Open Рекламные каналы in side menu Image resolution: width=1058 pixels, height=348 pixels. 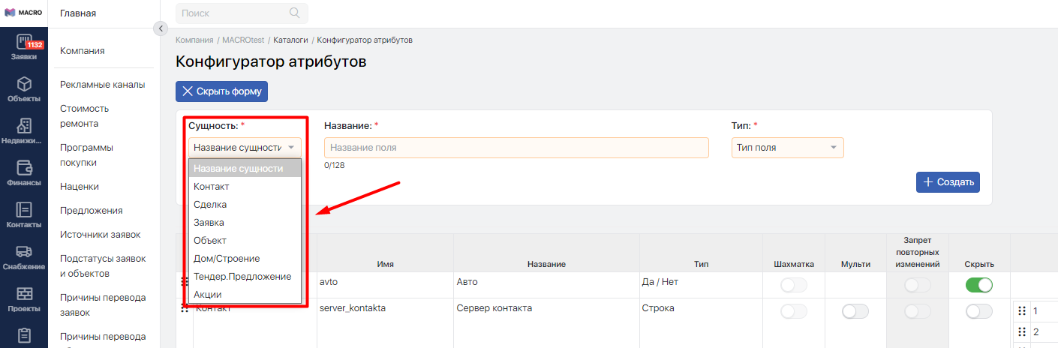pyautogui.click(x=102, y=85)
